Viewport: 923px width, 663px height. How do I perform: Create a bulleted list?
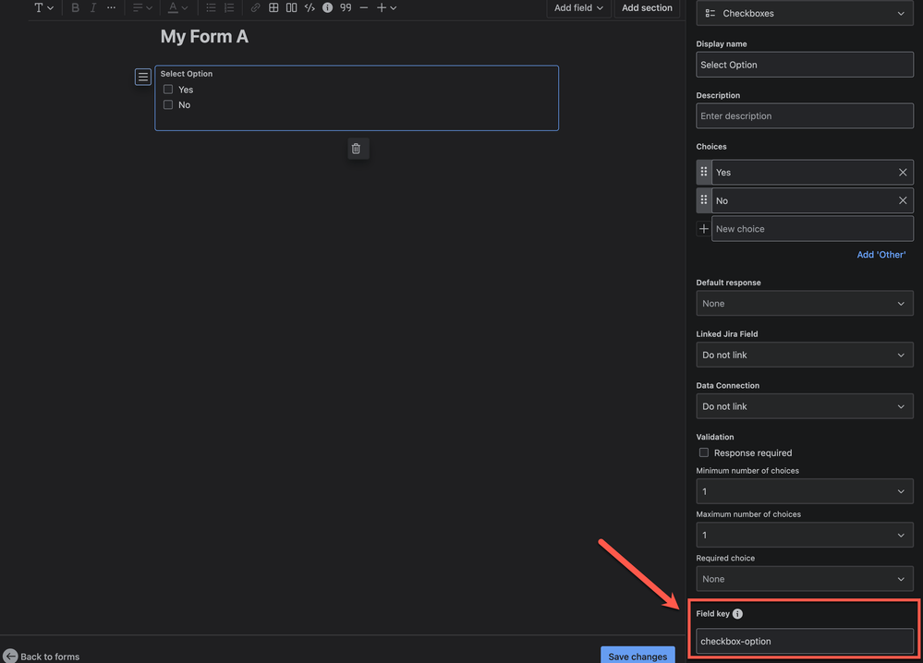pos(211,7)
